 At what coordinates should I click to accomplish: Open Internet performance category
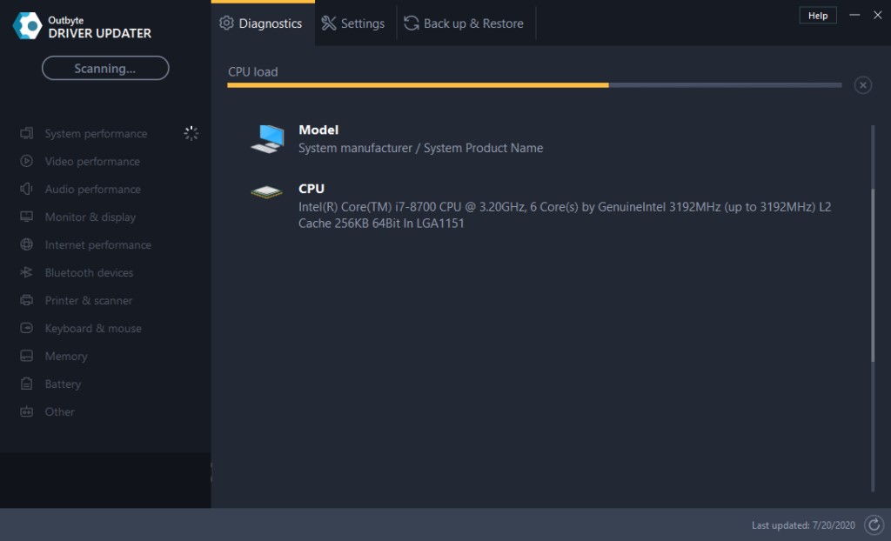point(98,245)
